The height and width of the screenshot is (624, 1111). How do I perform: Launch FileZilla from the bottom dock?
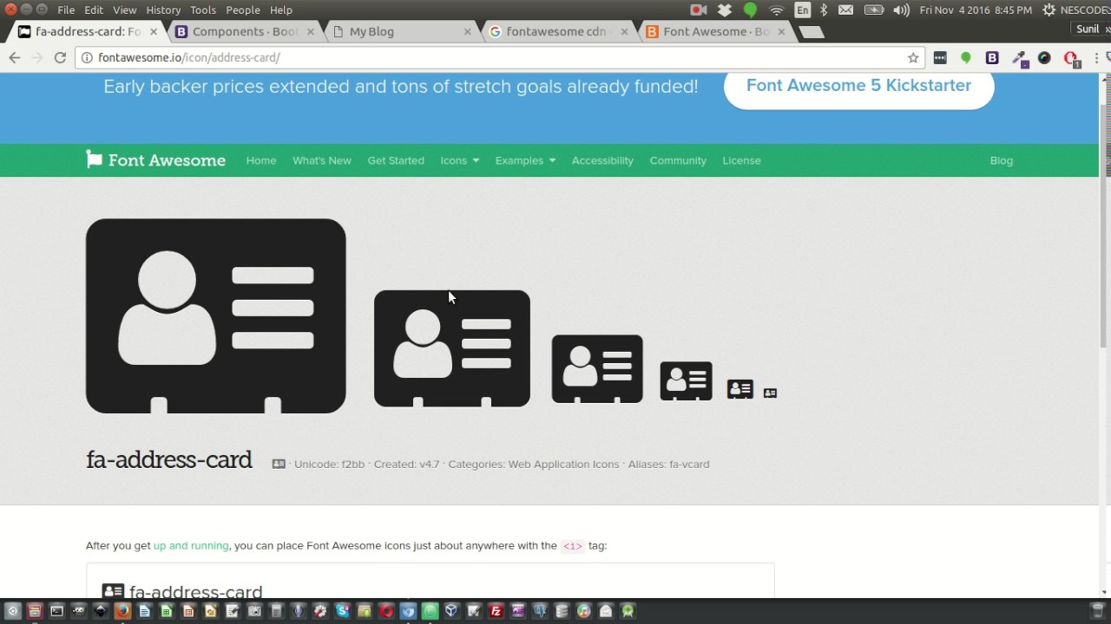pyautogui.click(x=496, y=611)
